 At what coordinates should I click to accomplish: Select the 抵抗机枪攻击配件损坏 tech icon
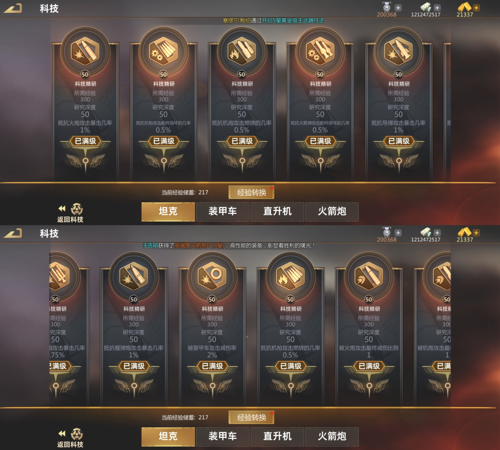tap(163, 52)
